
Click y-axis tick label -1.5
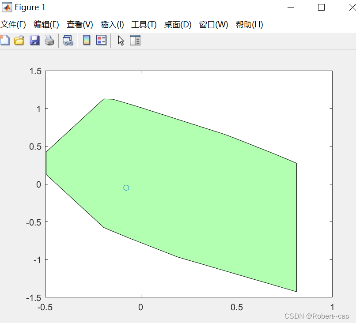pos(34,298)
